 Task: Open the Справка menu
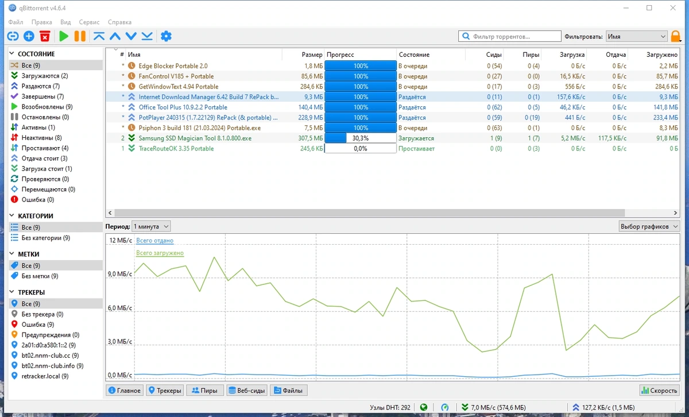(119, 22)
